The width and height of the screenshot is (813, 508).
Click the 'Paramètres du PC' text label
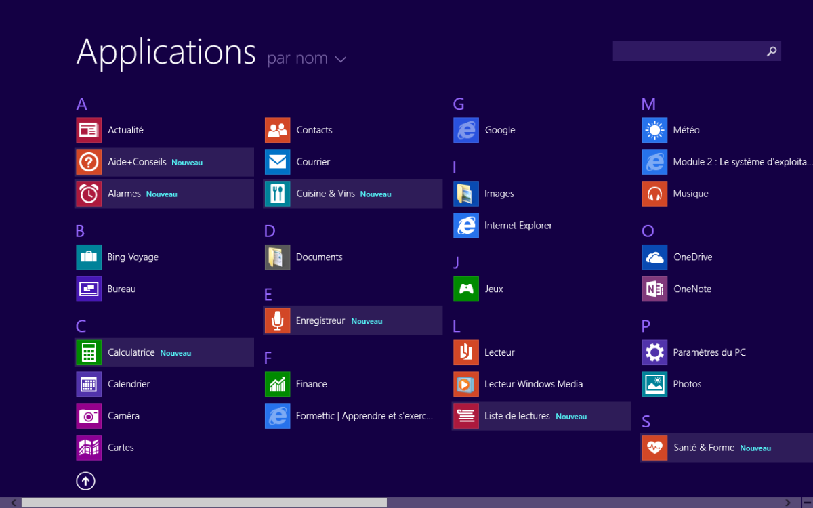[709, 352]
